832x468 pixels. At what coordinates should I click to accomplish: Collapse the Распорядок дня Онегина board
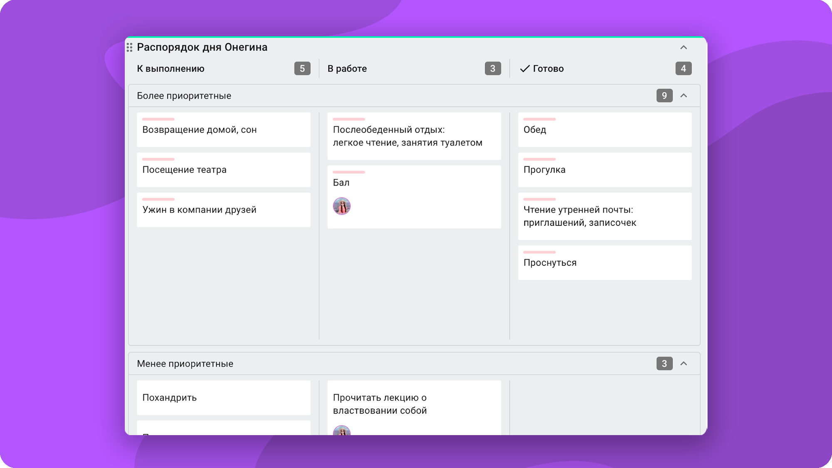point(683,47)
